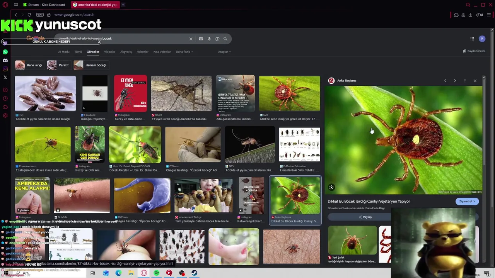Screen dimensions: 495x278
Task: Select Hamam böceği suggestion chip
Action: pos(90,65)
